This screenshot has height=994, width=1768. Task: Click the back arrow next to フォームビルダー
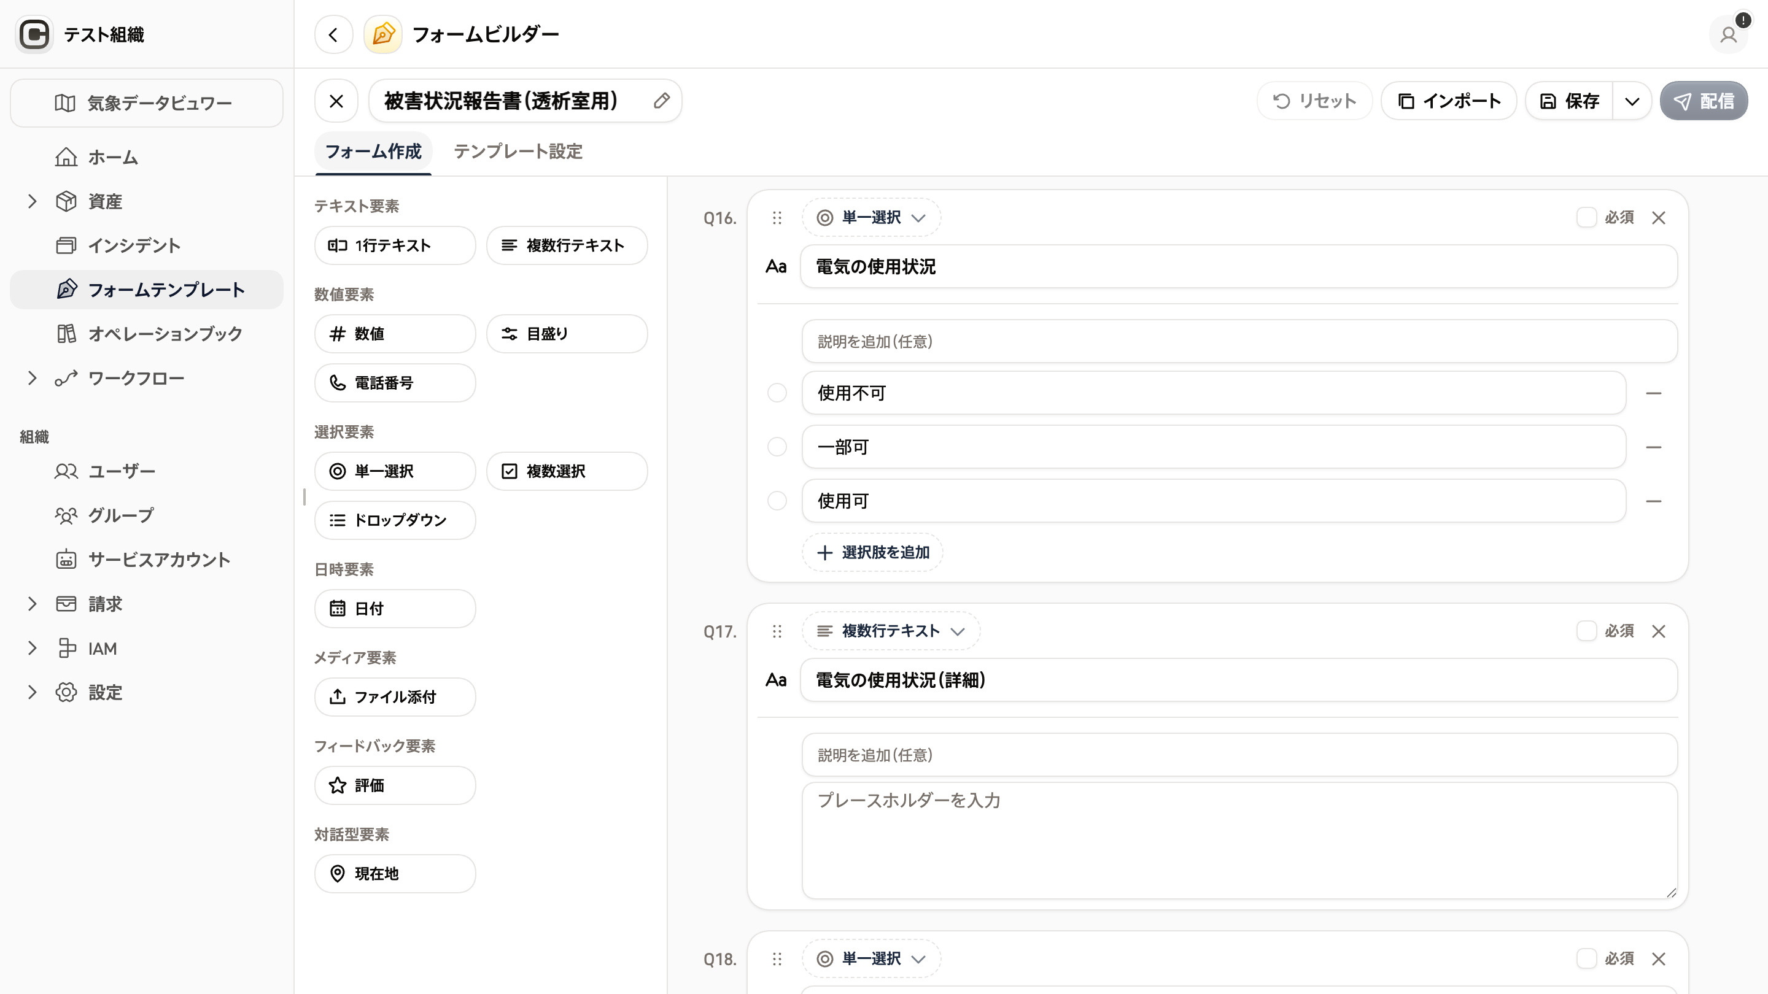(x=333, y=34)
